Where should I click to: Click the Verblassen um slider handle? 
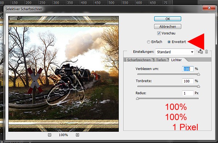(198, 74)
